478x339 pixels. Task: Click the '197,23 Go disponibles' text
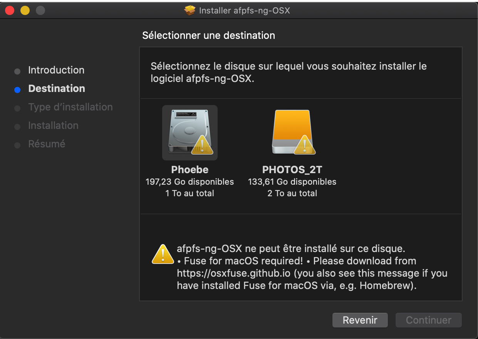pos(190,182)
